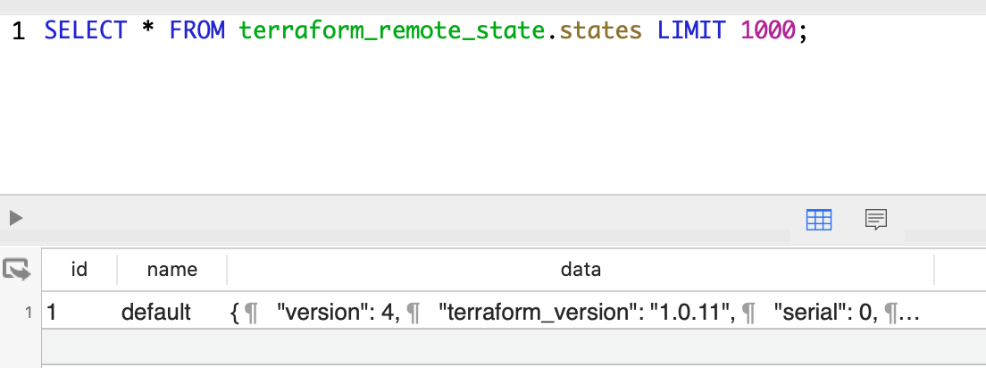986x368 pixels.
Task: Sort by the name column header
Action: (x=171, y=270)
